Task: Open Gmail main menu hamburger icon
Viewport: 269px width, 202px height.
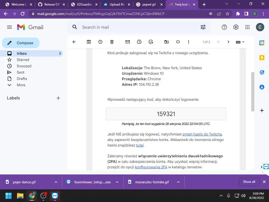Action: (9, 27)
